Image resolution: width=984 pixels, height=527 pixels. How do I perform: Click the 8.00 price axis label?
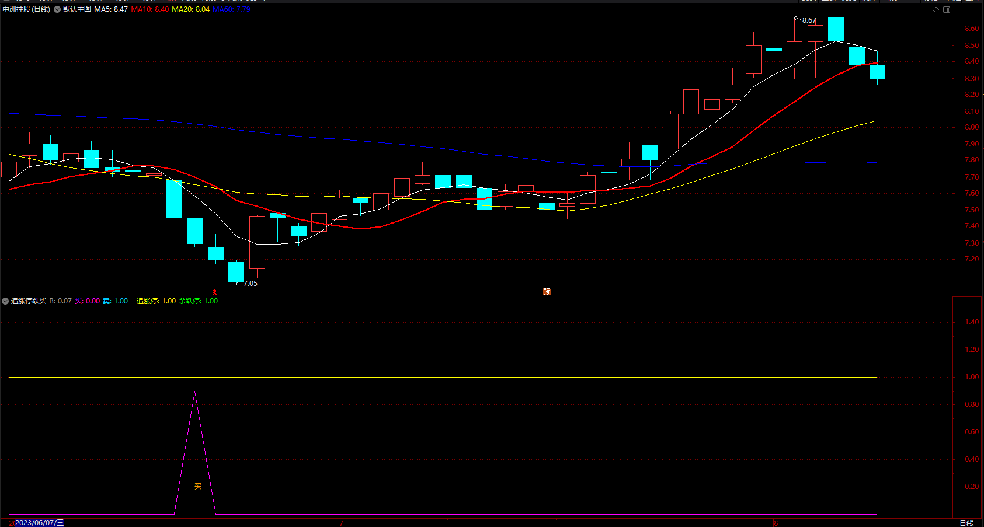972,127
